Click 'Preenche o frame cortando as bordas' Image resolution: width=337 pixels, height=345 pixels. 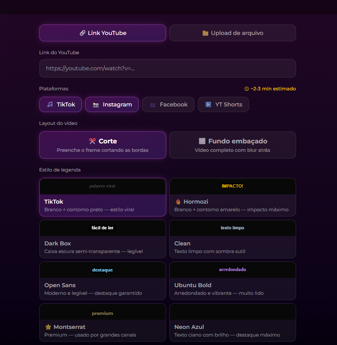pyautogui.click(x=103, y=150)
